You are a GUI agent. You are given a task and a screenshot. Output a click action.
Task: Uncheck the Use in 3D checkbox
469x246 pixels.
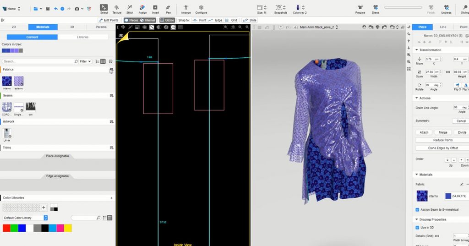pyautogui.click(x=417, y=227)
